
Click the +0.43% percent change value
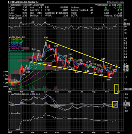[x=118, y=8]
